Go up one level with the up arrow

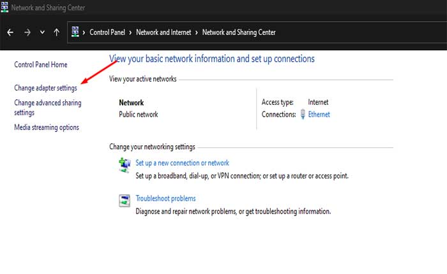[57, 32]
